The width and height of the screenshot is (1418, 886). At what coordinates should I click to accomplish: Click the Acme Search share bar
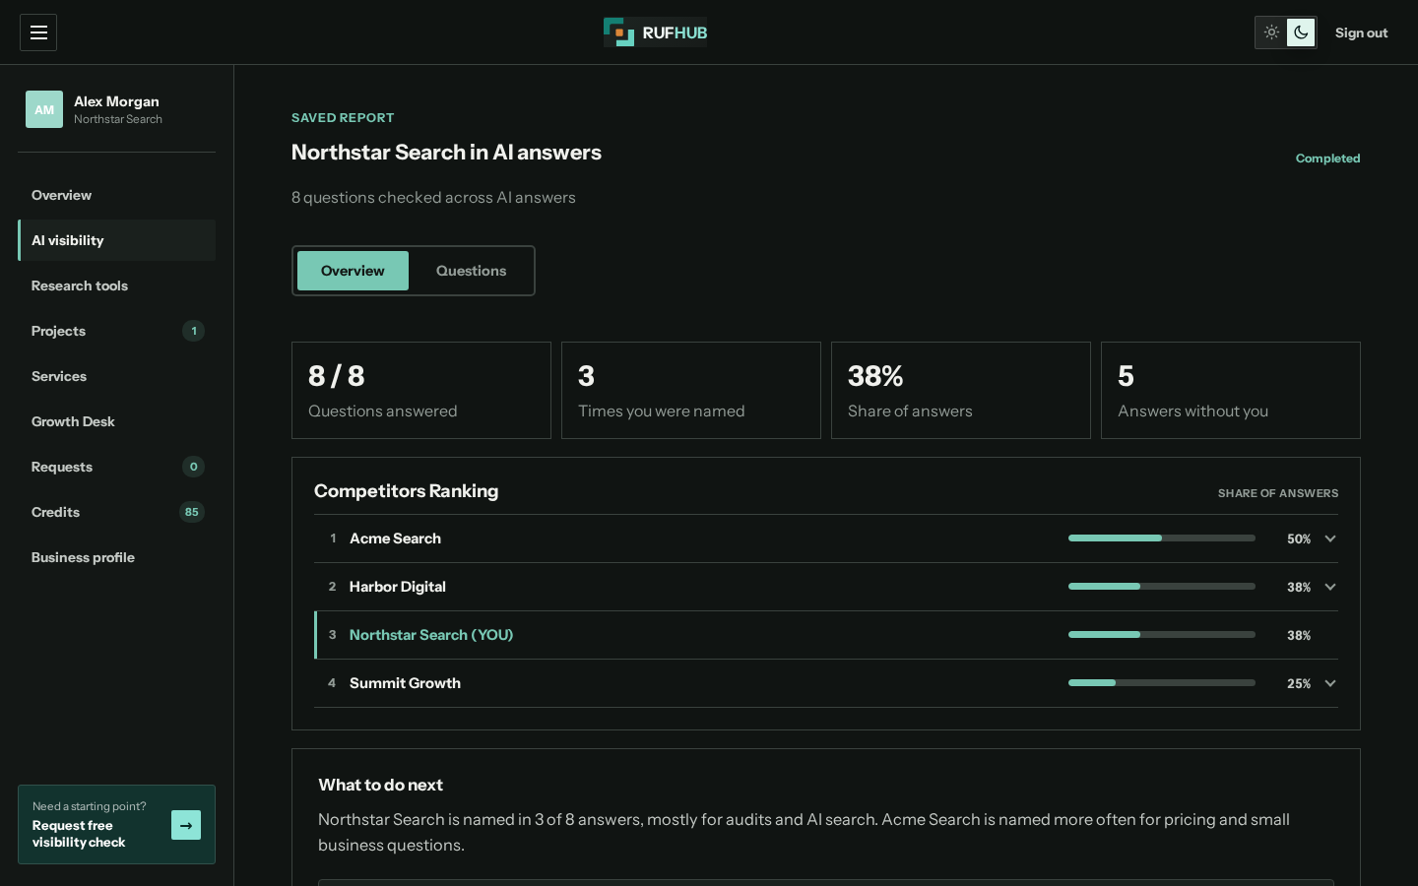[1162, 538]
